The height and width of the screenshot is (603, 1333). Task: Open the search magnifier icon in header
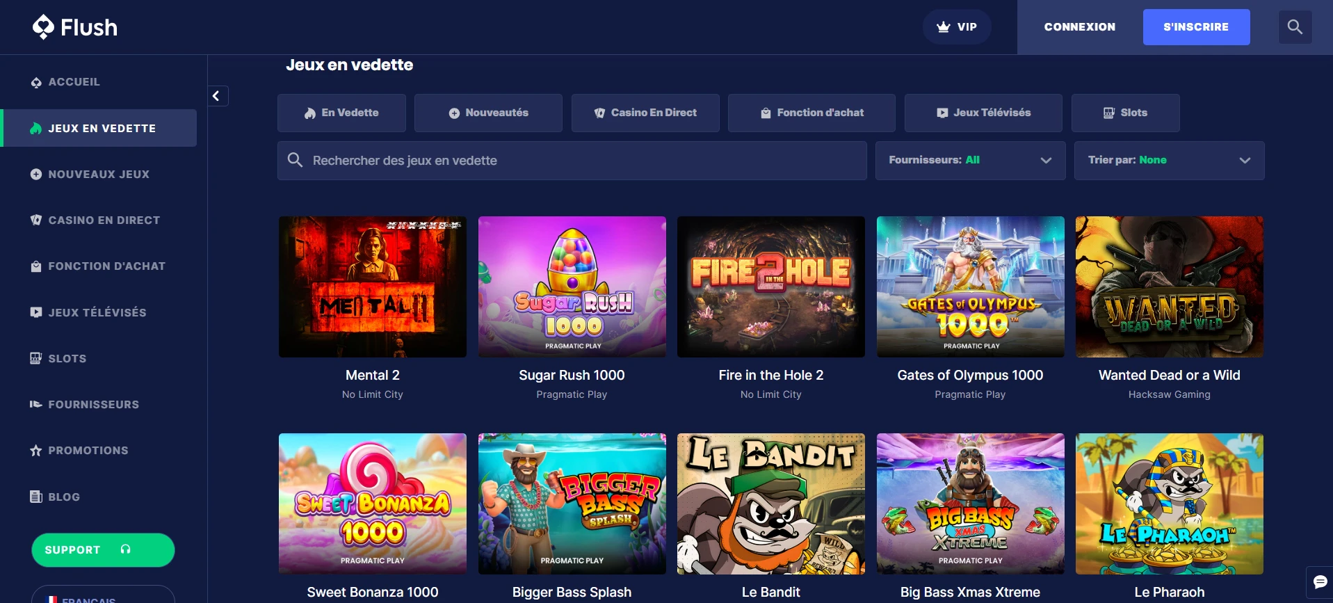click(x=1295, y=27)
